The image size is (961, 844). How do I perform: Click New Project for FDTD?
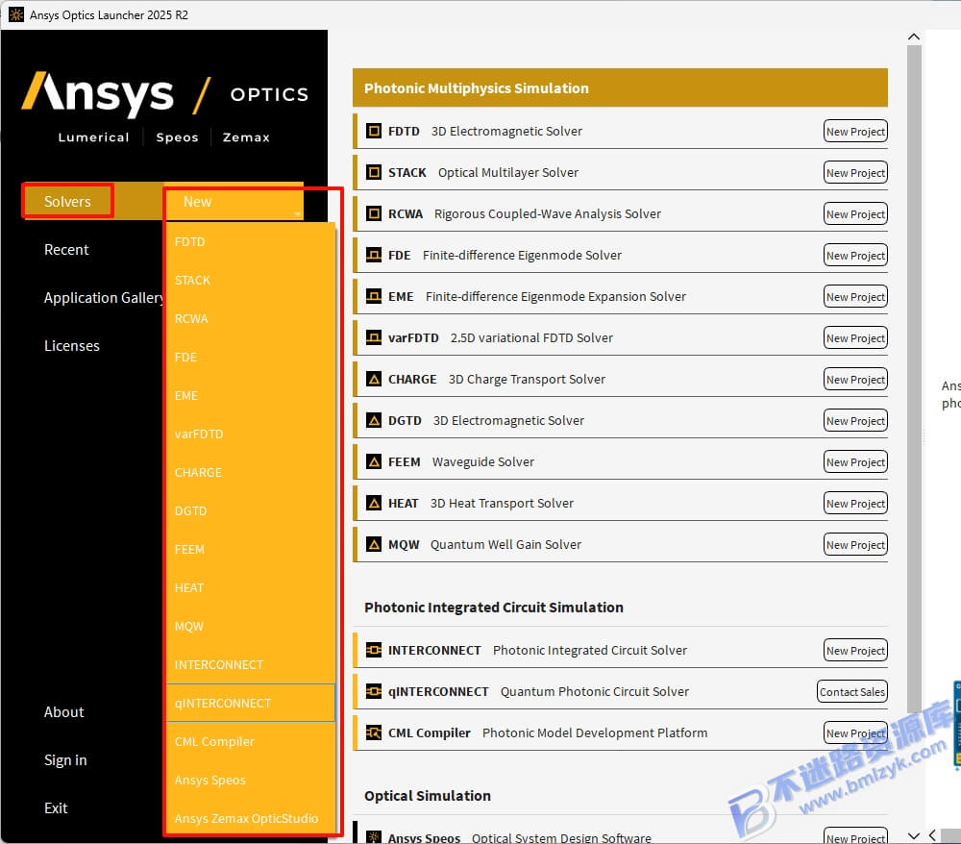click(855, 131)
